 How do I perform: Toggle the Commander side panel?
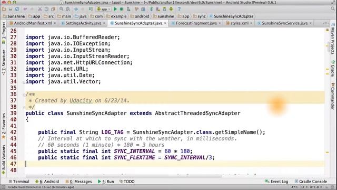(x=333, y=96)
